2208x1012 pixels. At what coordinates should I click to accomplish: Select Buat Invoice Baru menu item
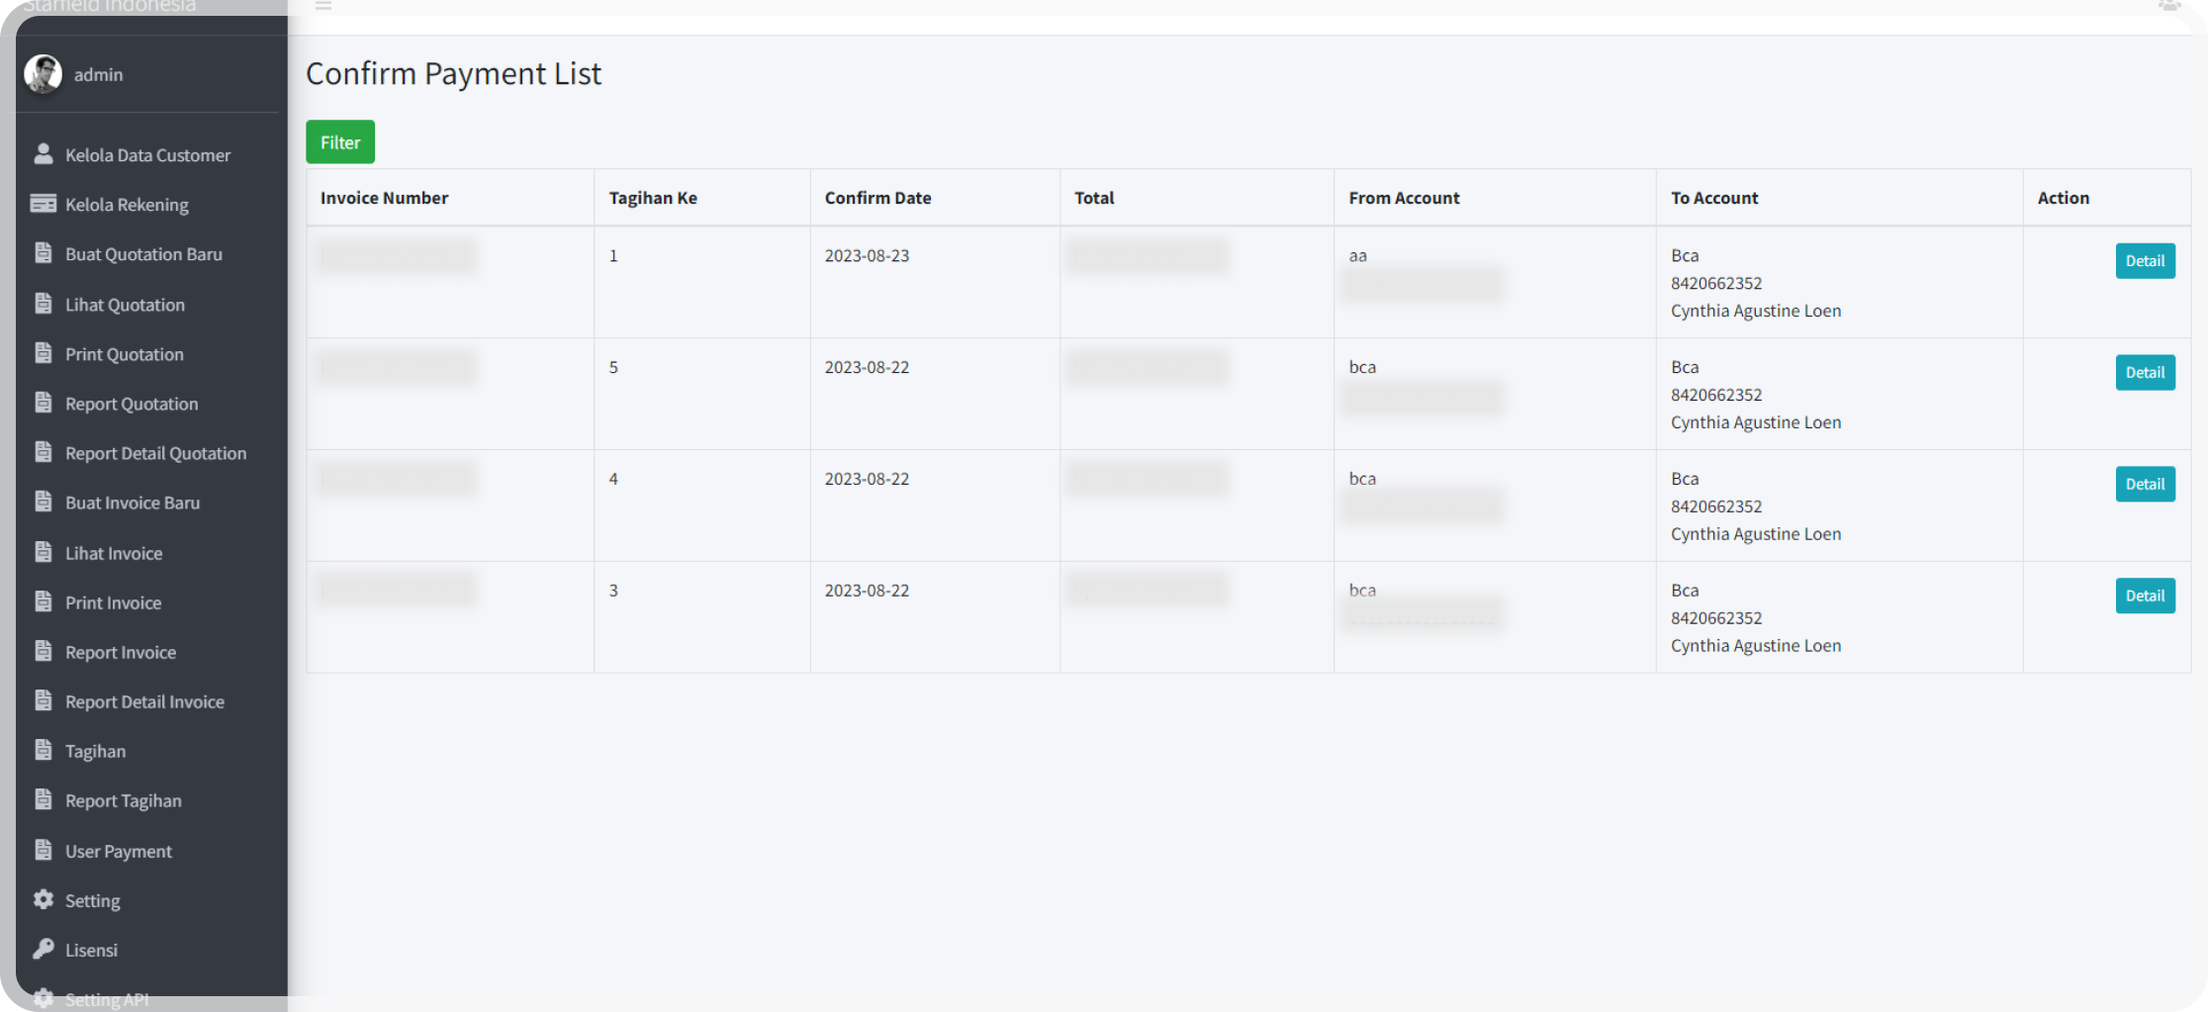[x=133, y=503]
